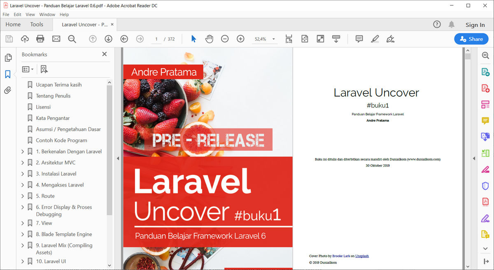Zoom out with the minus icon

coord(225,39)
